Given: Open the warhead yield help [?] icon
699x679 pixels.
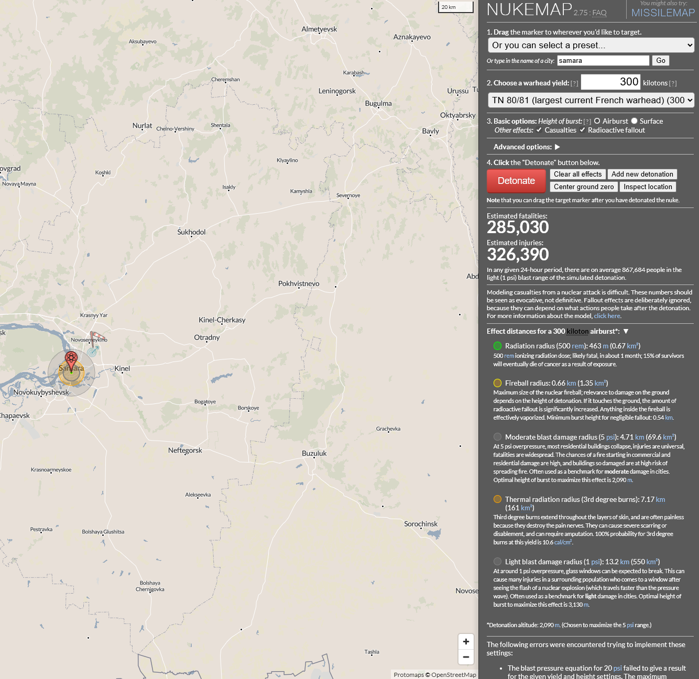Looking at the screenshot, I should (574, 83).
